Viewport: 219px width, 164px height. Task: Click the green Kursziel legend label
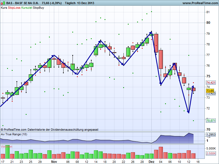click(x=27, y=8)
